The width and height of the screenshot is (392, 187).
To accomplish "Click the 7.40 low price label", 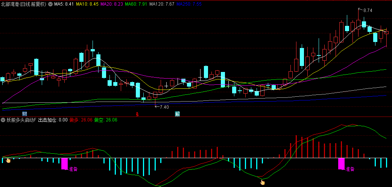I will [x=164, y=107].
